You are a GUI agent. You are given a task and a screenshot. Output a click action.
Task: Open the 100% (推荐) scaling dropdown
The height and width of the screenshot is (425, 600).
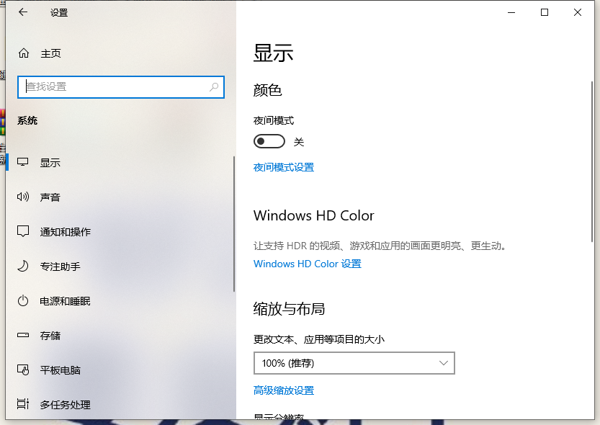click(x=354, y=363)
